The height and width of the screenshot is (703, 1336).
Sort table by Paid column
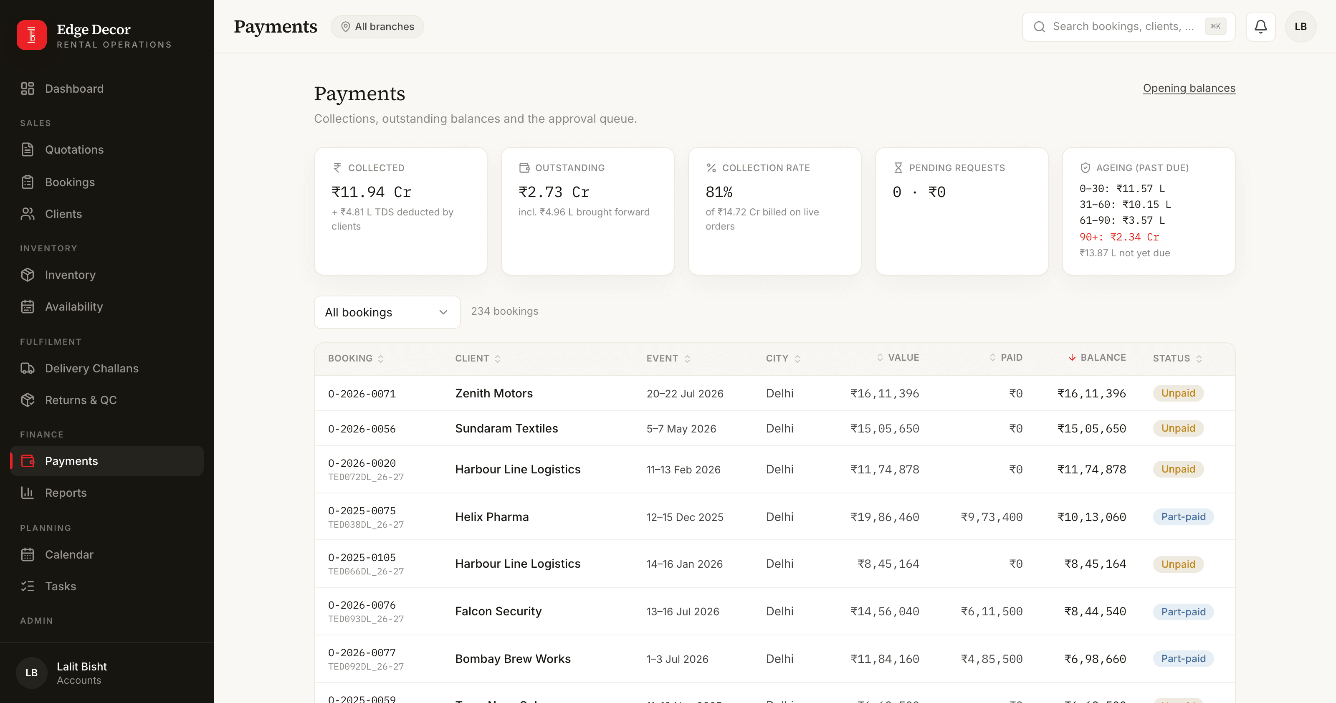[1006, 357]
